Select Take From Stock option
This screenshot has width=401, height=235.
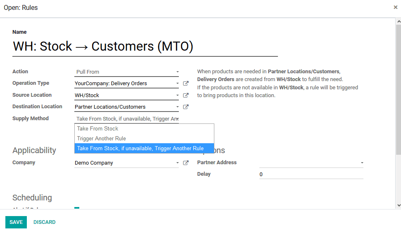[144, 129]
